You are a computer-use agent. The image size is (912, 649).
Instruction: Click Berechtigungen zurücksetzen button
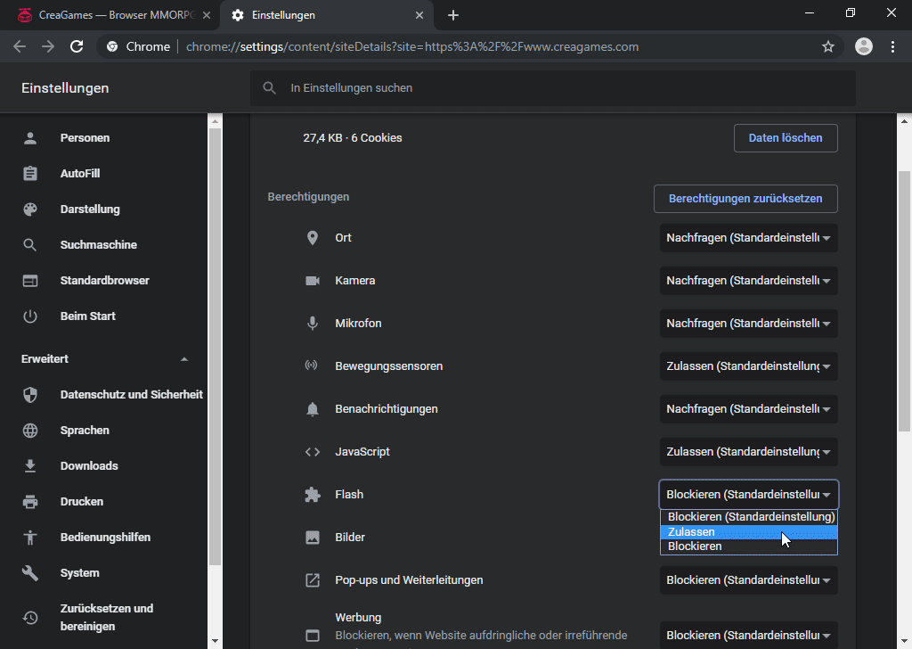pyautogui.click(x=745, y=199)
